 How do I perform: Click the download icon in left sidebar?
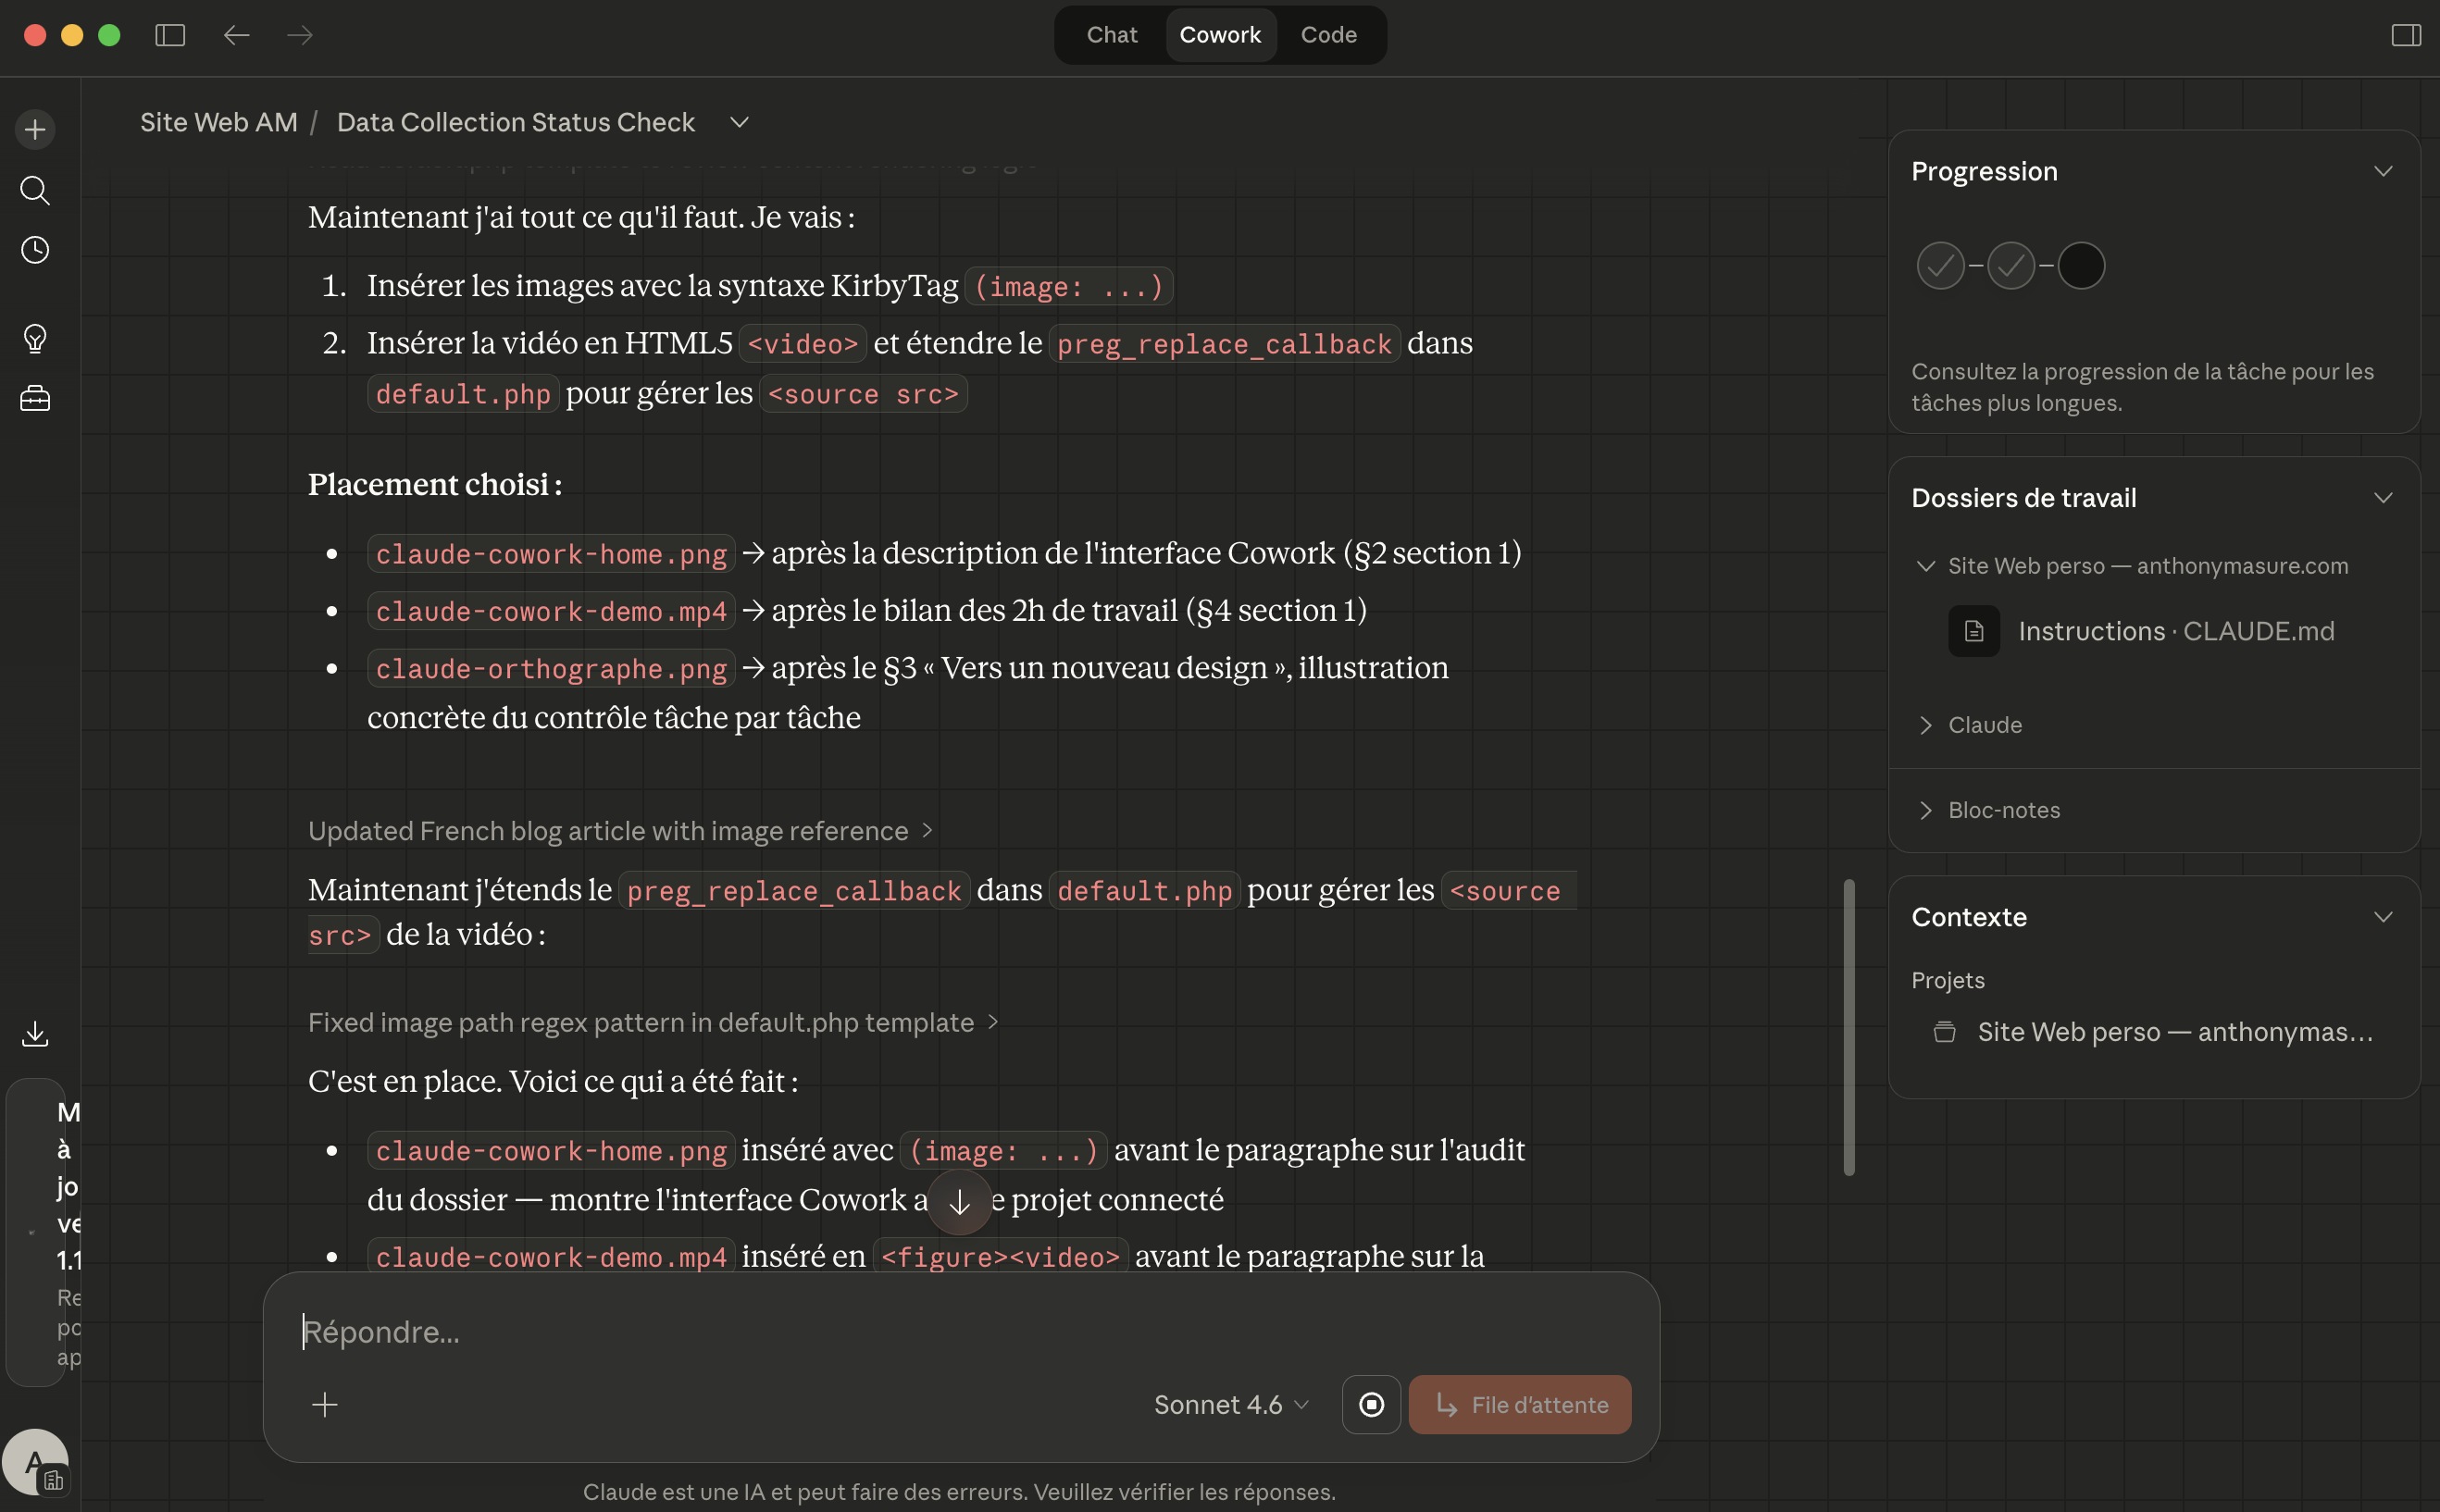(x=35, y=1033)
